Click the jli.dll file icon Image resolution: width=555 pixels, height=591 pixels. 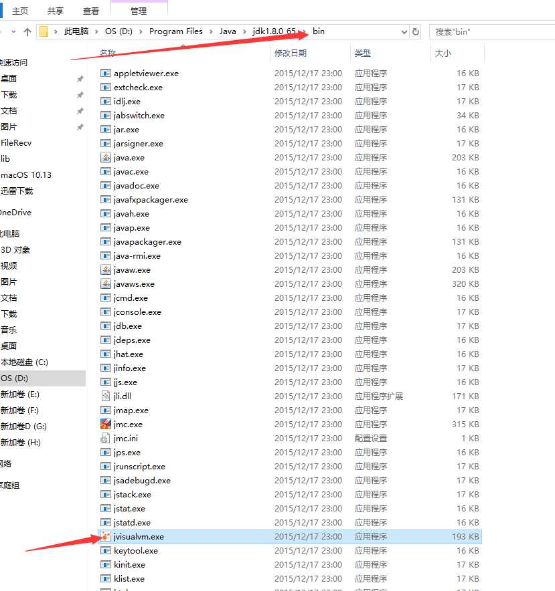click(x=106, y=396)
